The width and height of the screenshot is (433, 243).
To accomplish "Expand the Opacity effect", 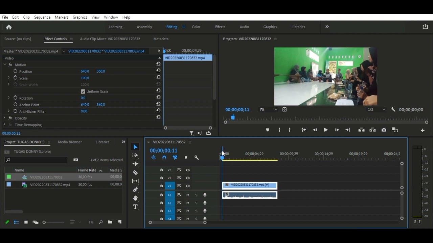I will tap(4, 118).
